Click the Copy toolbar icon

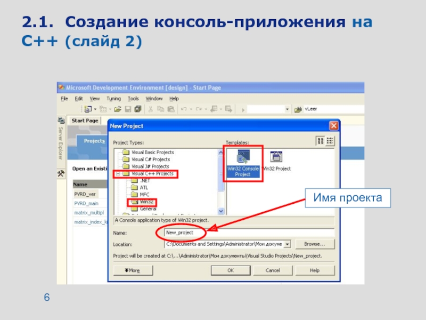161,109
